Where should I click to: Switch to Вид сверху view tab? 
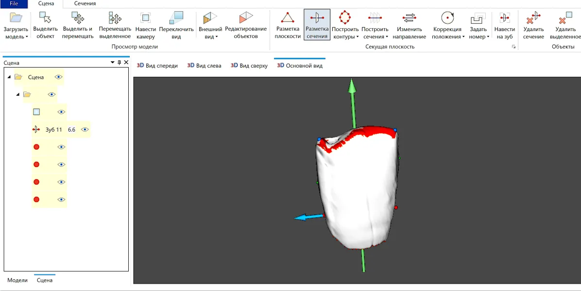pyautogui.click(x=249, y=66)
